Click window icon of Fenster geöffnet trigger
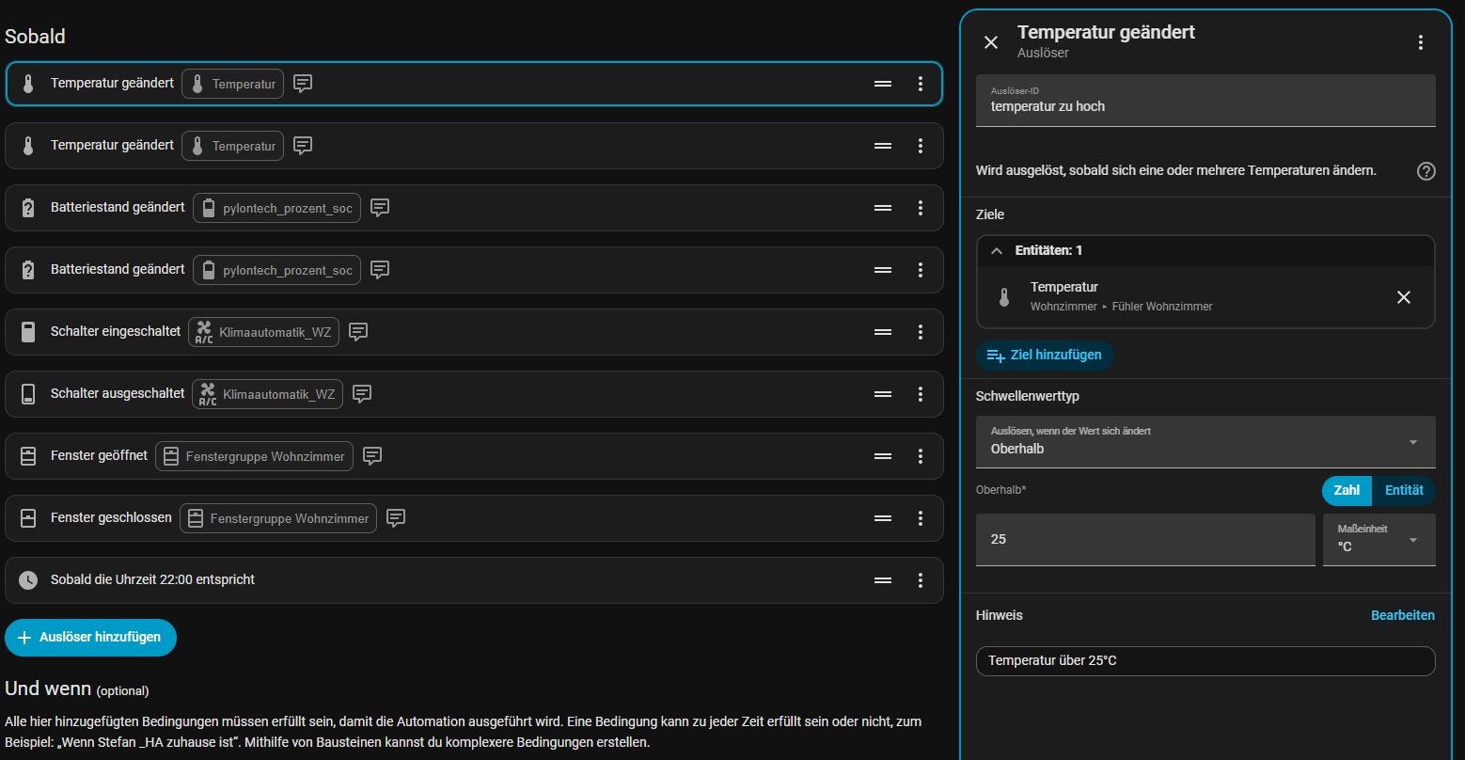 [x=28, y=456]
